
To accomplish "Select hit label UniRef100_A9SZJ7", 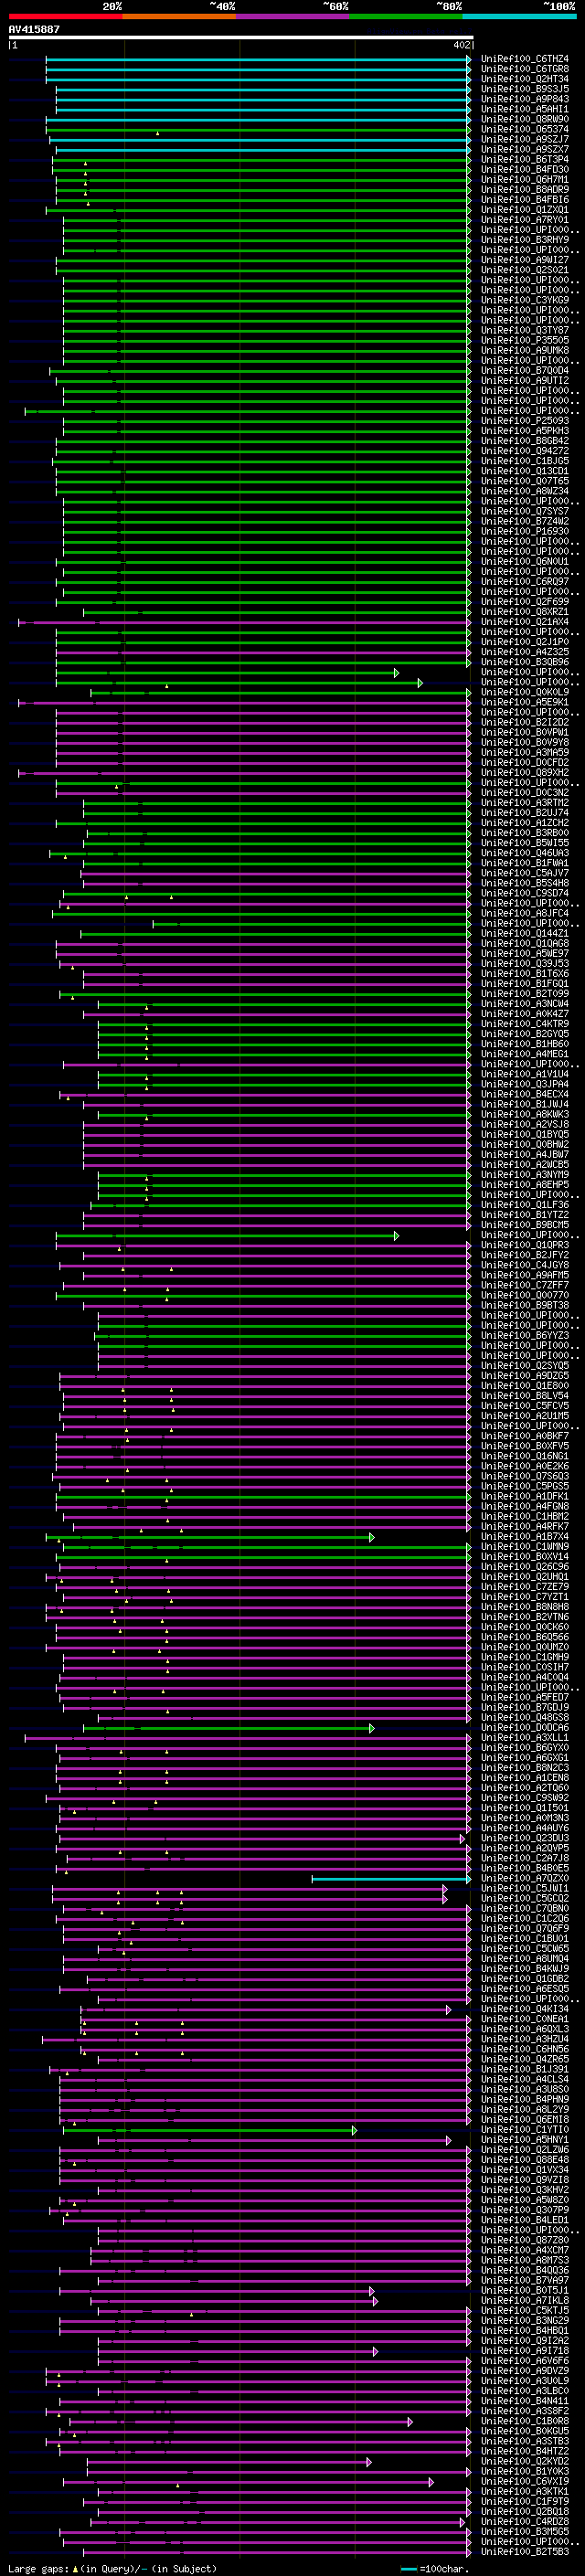I will click(524, 139).
